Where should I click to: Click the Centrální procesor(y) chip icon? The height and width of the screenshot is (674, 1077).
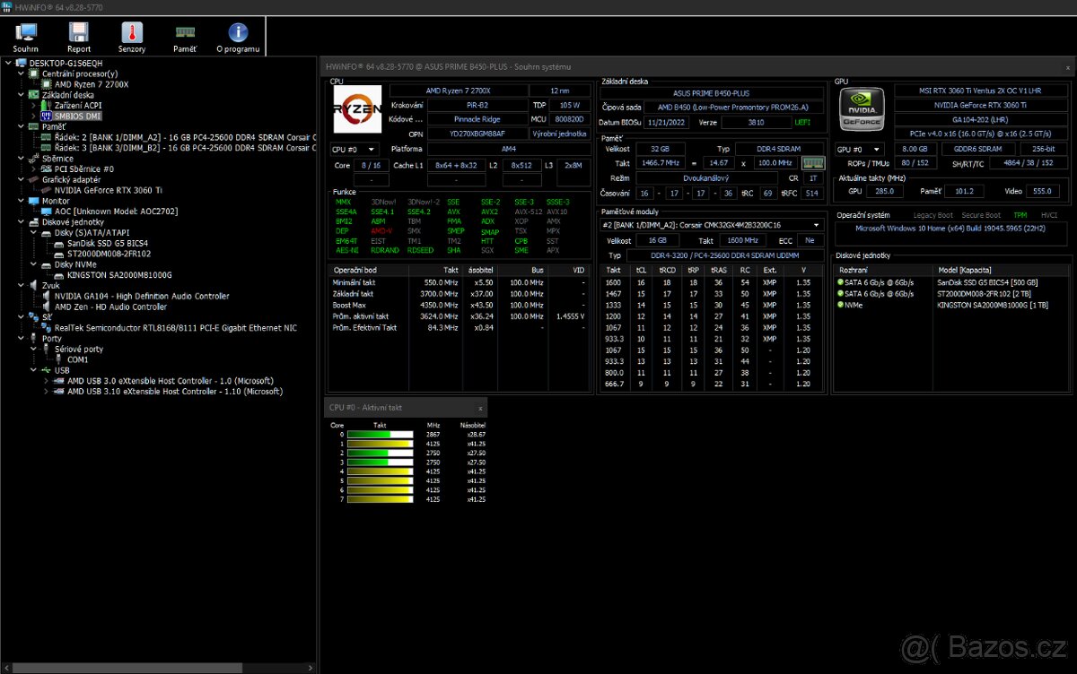pos(34,73)
